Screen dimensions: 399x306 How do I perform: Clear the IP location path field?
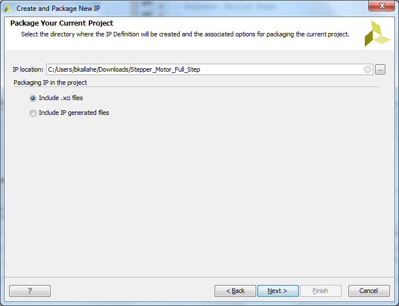tap(368, 69)
